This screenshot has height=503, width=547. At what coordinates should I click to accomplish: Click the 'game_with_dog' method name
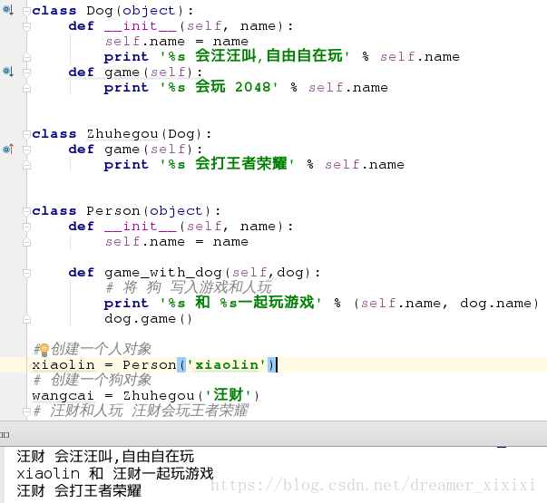(163, 273)
